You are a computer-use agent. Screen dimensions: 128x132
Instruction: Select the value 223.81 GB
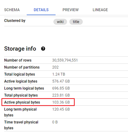point(61,95)
